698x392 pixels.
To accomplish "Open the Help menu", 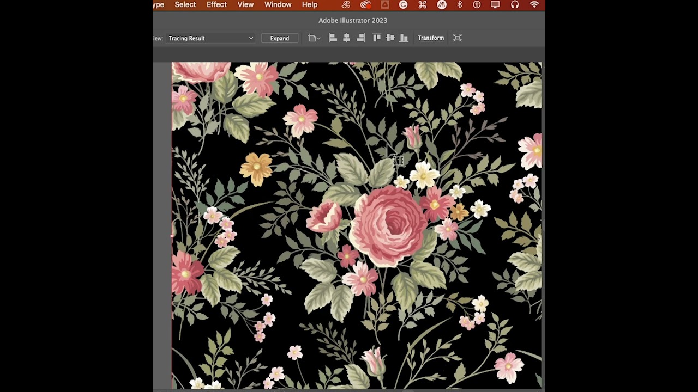I will [x=310, y=5].
